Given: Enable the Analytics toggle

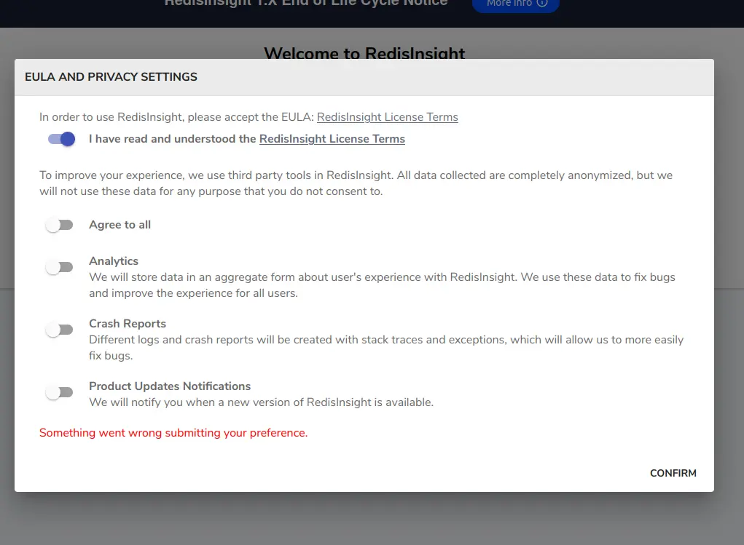Looking at the screenshot, I should (59, 266).
